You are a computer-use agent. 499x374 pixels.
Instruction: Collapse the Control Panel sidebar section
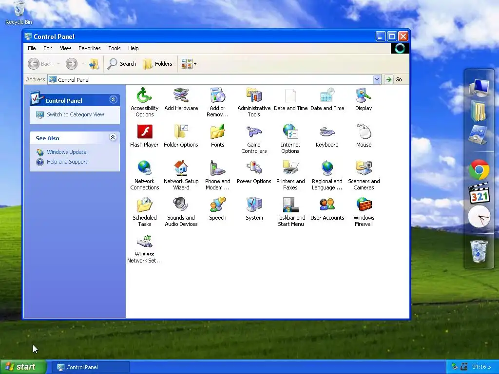(113, 100)
